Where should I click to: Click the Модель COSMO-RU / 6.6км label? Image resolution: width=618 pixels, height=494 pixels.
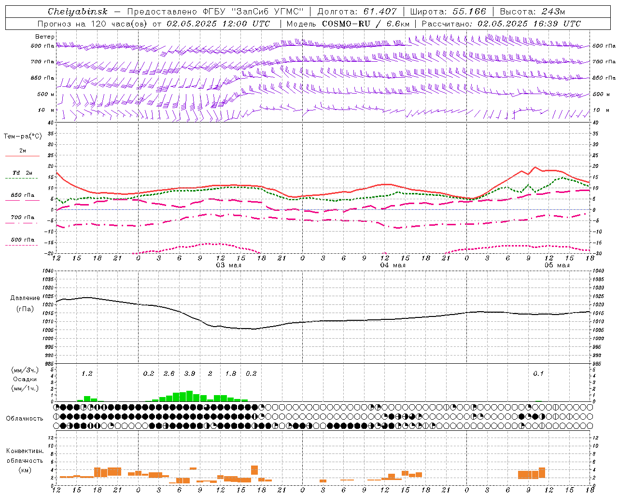[348, 24]
